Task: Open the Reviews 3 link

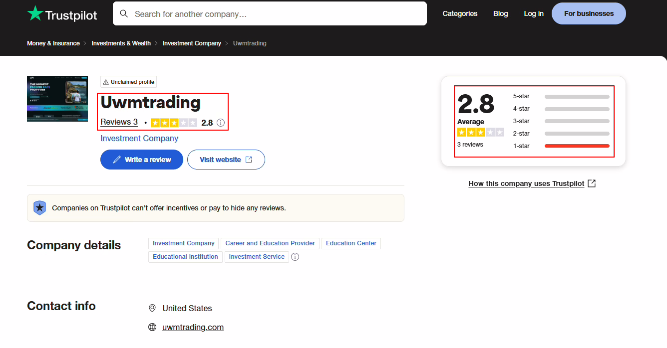Action: coord(119,122)
